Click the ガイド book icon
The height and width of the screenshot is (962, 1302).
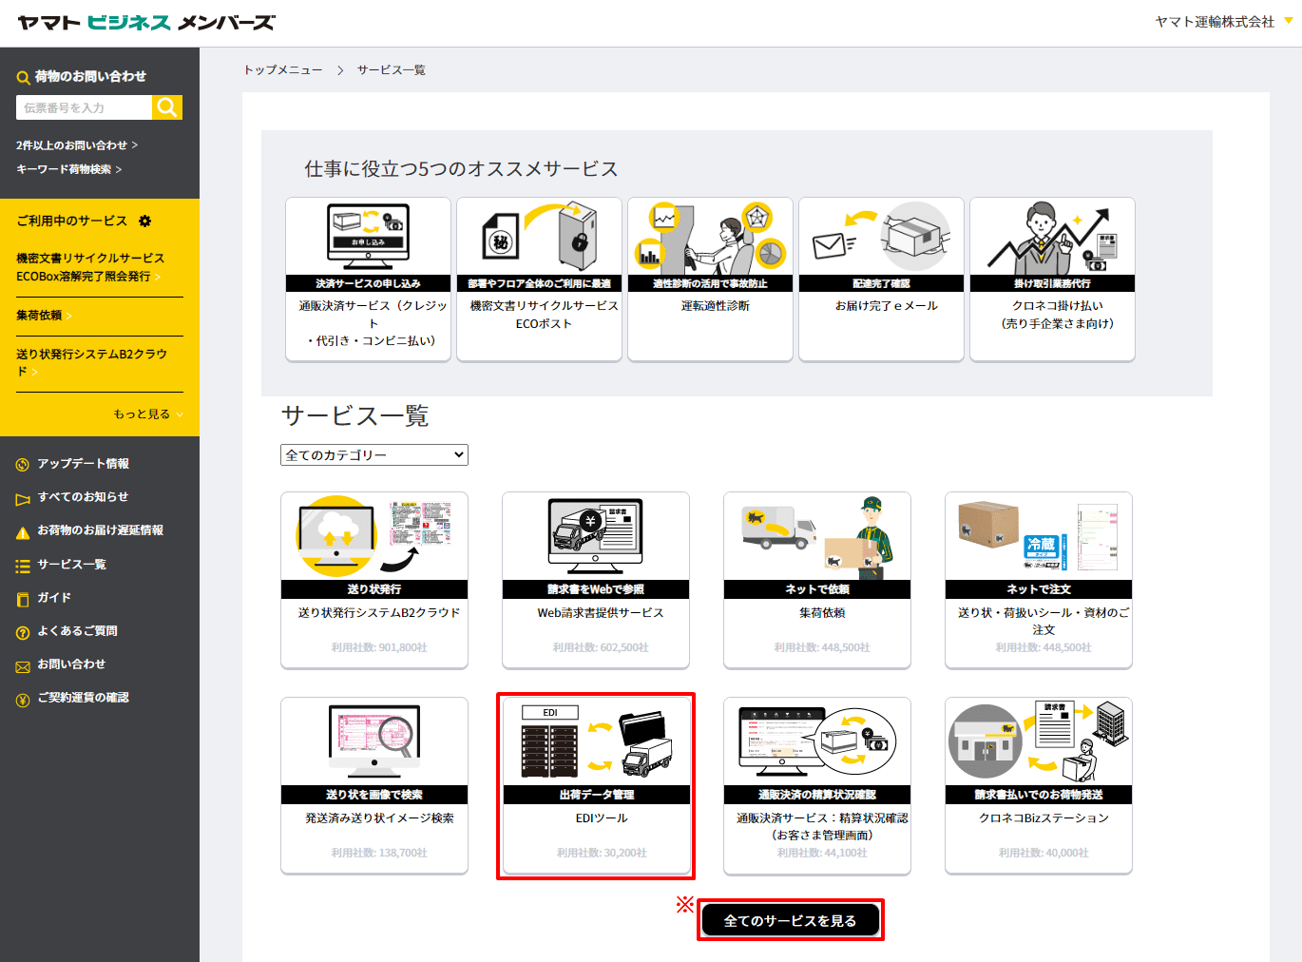[23, 599]
